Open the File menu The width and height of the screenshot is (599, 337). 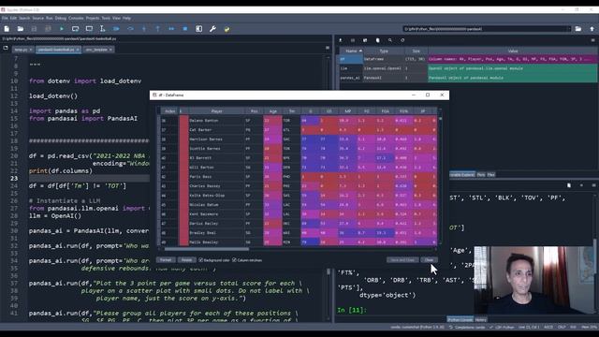(5, 18)
